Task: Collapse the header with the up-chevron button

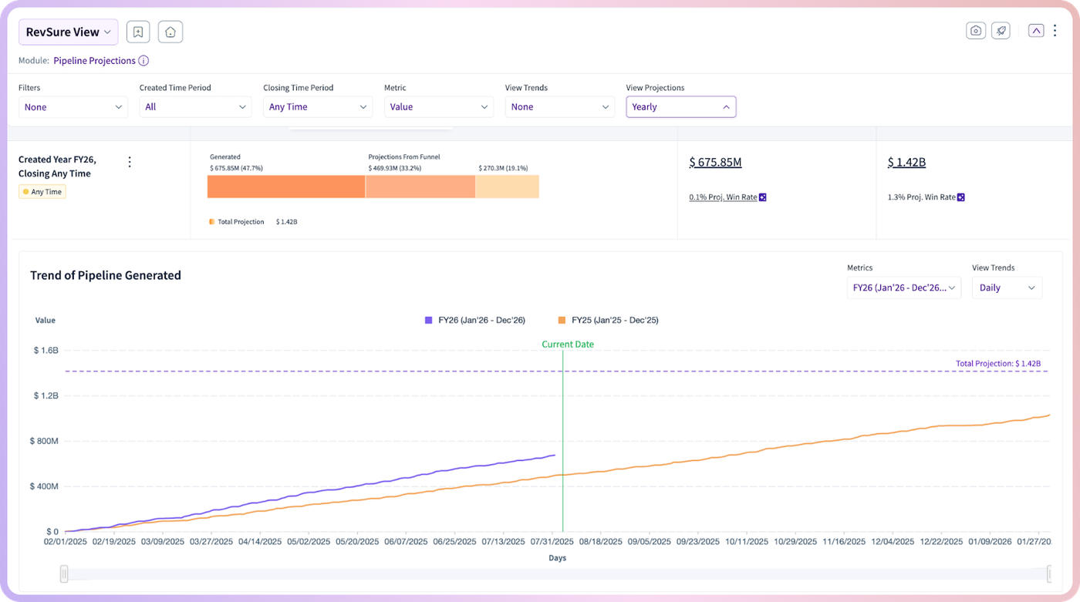Action: tap(1036, 31)
